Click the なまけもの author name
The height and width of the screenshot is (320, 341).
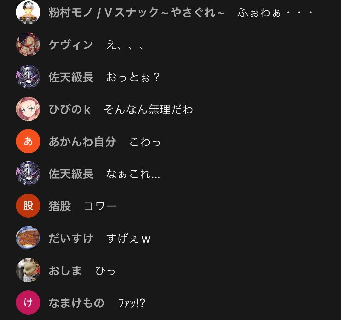(x=77, y=303)
